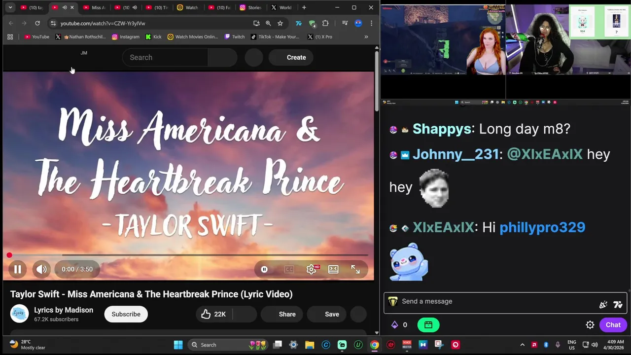631x355 pixels.
Task: Switch player to theater mode
Action: coord(333,269)
